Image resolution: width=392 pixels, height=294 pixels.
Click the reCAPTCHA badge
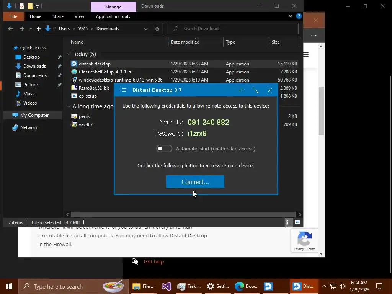click(x=304, y=240)
